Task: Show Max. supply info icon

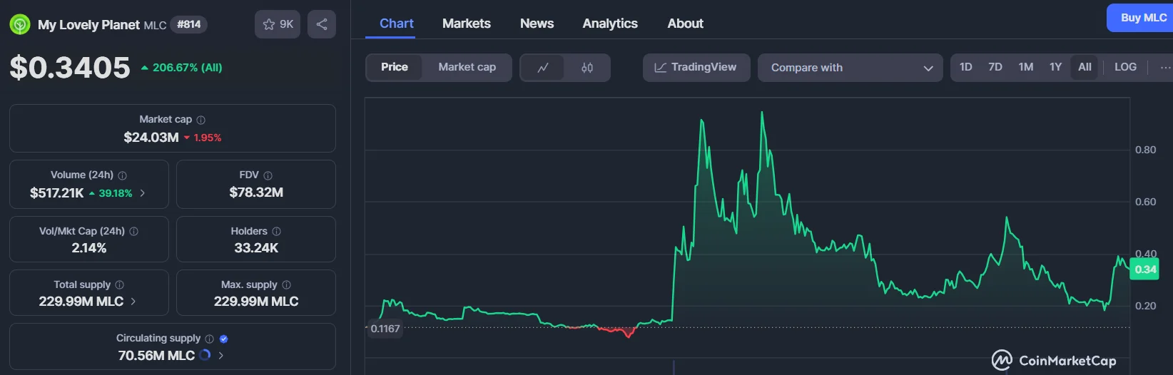Action: tap(286, 285)
